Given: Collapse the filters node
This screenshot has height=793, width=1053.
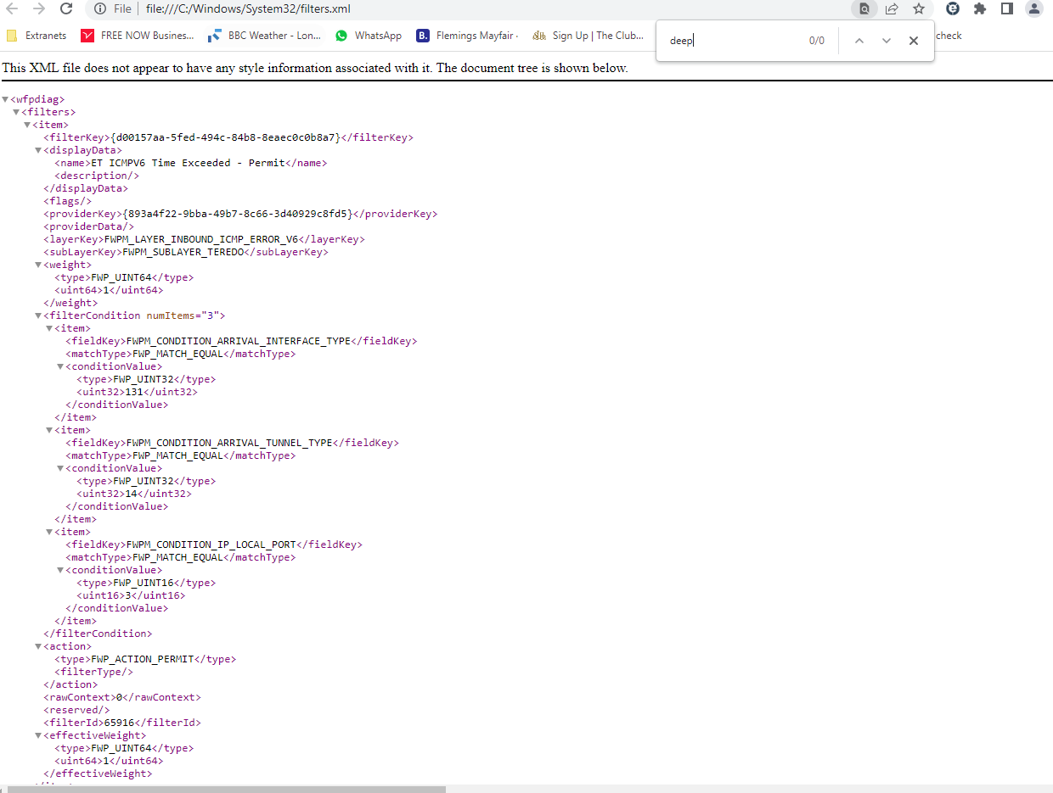Looking at the screenshot, I should point(16,112).
